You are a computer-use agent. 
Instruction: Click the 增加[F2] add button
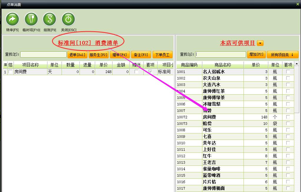pos(256,54)
